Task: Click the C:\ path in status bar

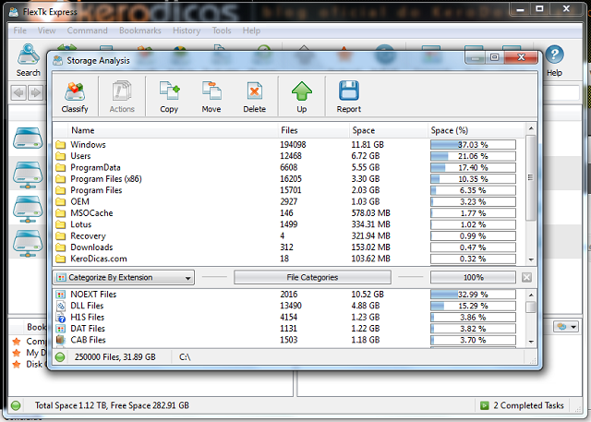Action: [x=185, y=356]
